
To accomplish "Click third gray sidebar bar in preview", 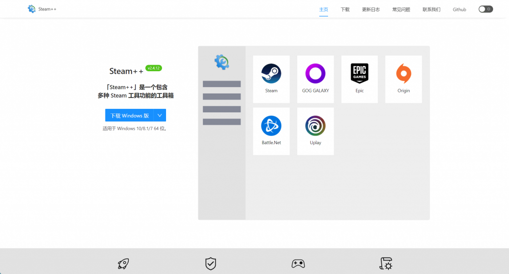I will tap(222, 109).
